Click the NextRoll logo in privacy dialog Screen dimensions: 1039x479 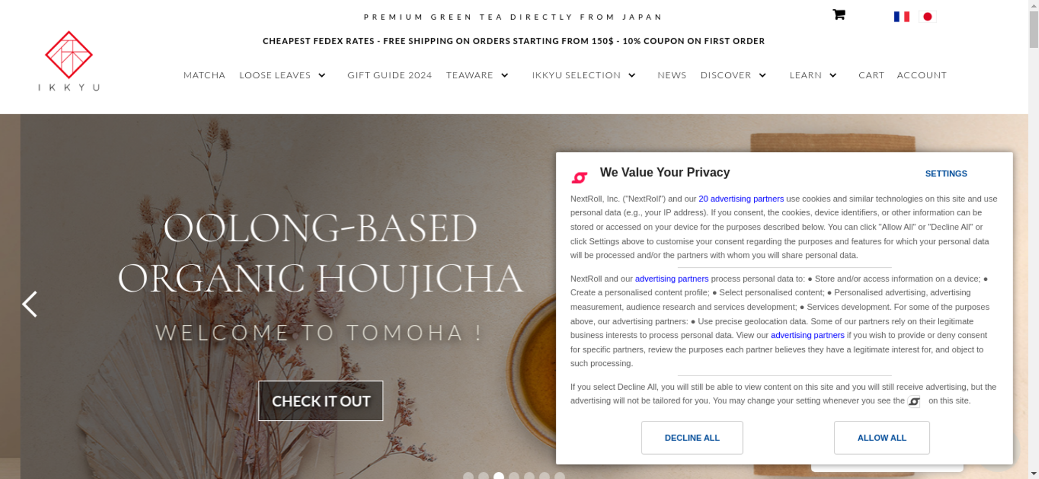pyautogui.click(x=579, y=177)
